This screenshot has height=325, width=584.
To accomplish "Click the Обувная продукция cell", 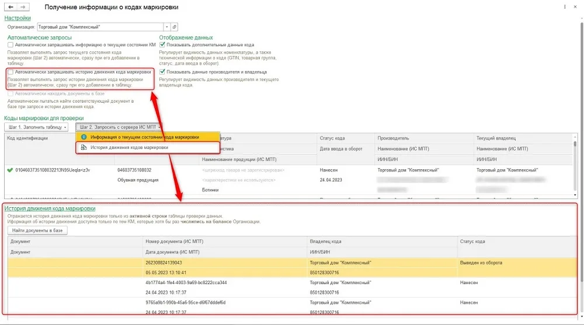I will point(138,180).
